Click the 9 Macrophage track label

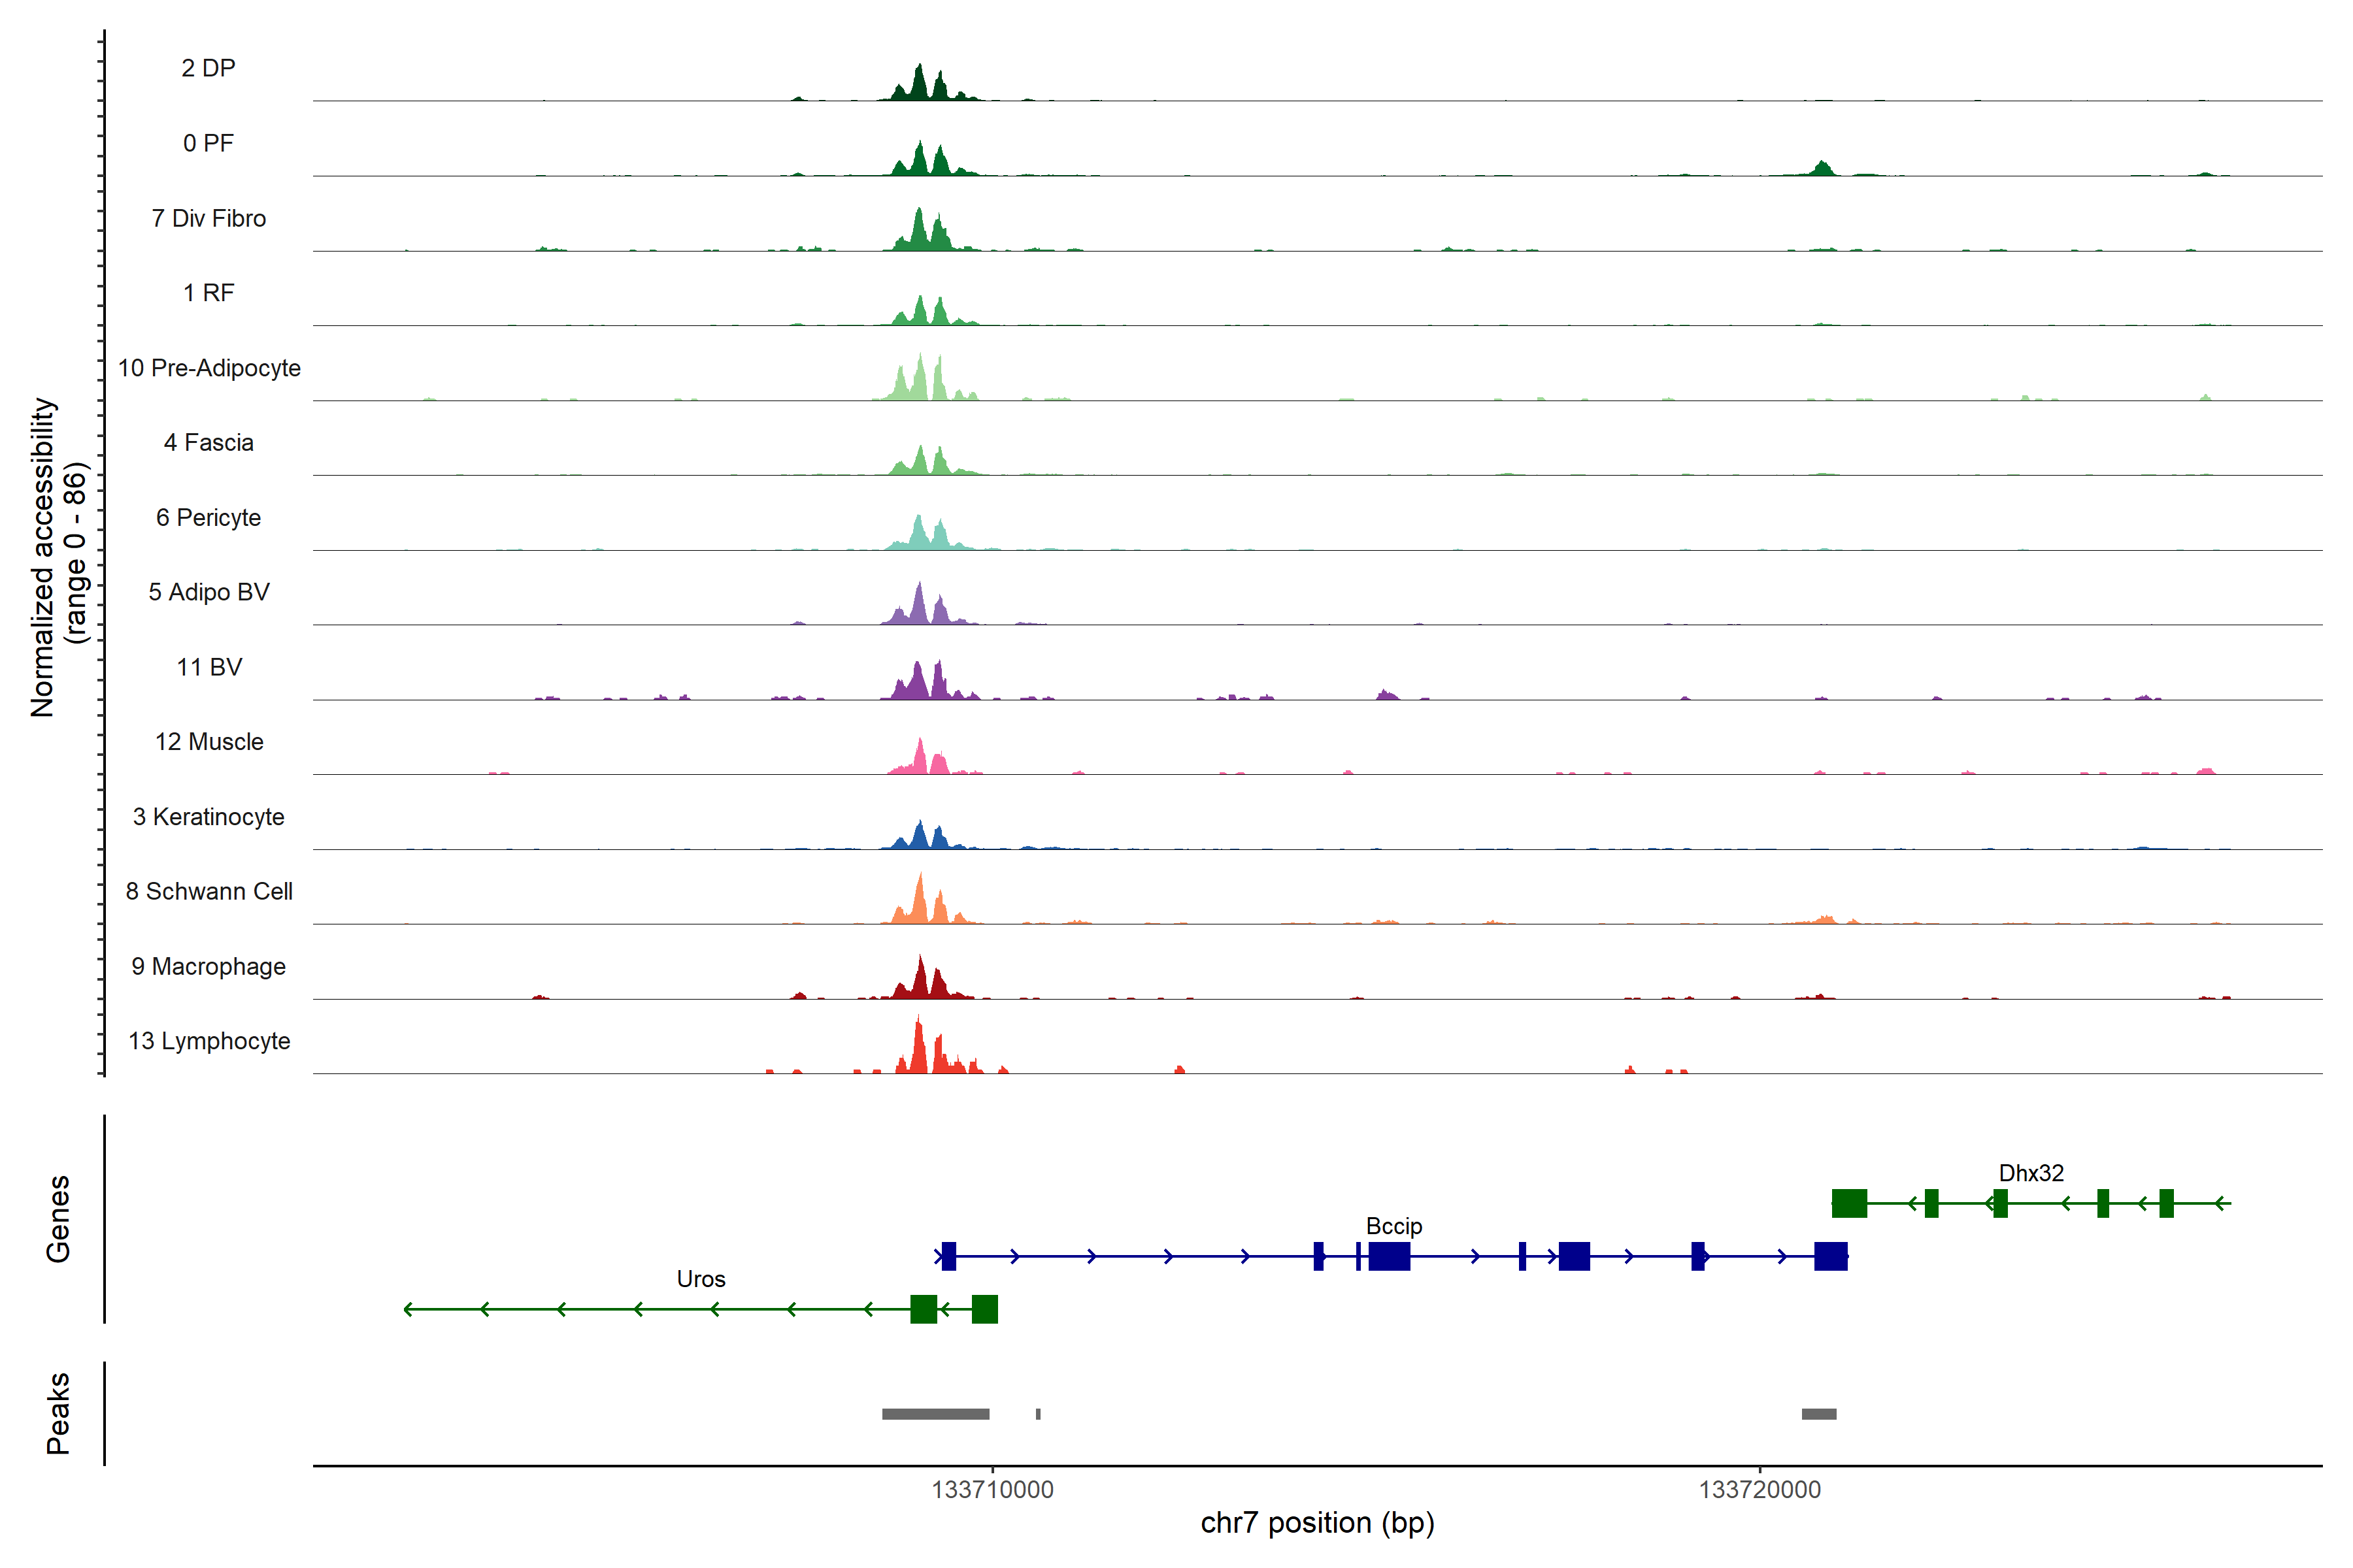[209, 966]
